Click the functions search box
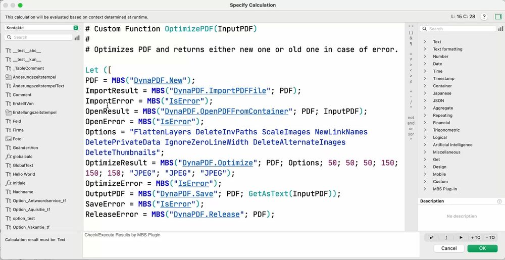 coord(458,29)
